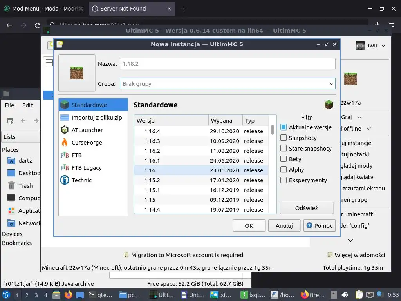The width and height of the screenshot is (401, 301).
Task: Expand the uwu account dropdown
Action: 383,46
